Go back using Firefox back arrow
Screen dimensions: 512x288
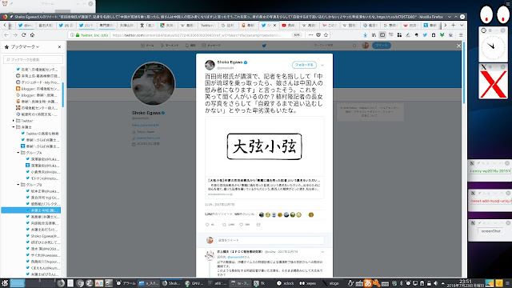click(x=6, y=35)
